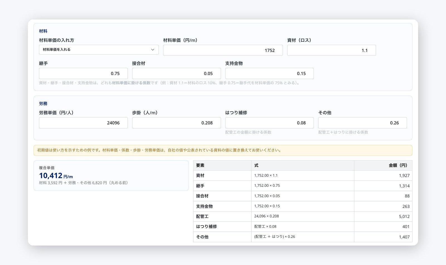
Task: Select the 配管工 row label
Action: point(222,216)
